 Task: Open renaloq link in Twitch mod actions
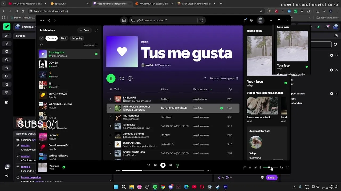[26, 146]
